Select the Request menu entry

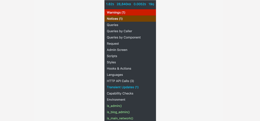point(130,44)
